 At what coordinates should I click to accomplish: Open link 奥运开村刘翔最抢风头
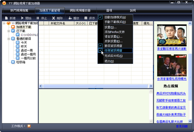[171, 93]
